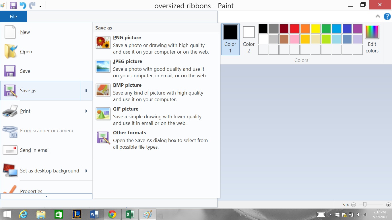Pick the red color from the palette

(294, 29)
